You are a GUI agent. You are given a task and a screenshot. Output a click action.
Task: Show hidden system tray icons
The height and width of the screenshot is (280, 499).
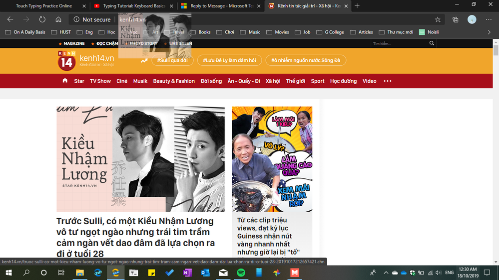click(x=386, y=273)
